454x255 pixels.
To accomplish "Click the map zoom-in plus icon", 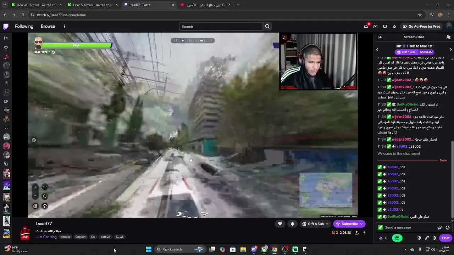I will point(35,187).
